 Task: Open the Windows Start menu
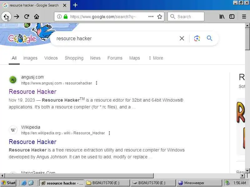[8, 183]
